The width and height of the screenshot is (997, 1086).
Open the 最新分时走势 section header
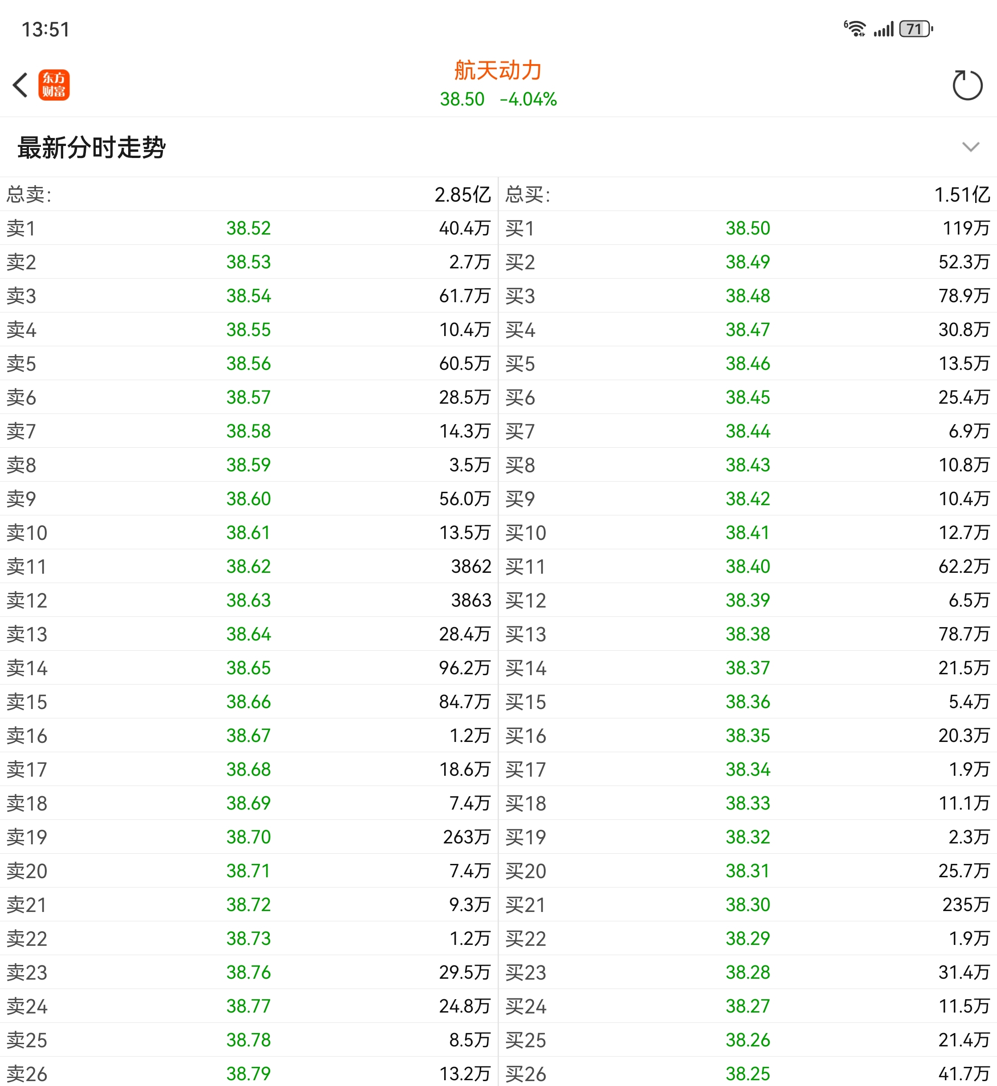point(92,147)
